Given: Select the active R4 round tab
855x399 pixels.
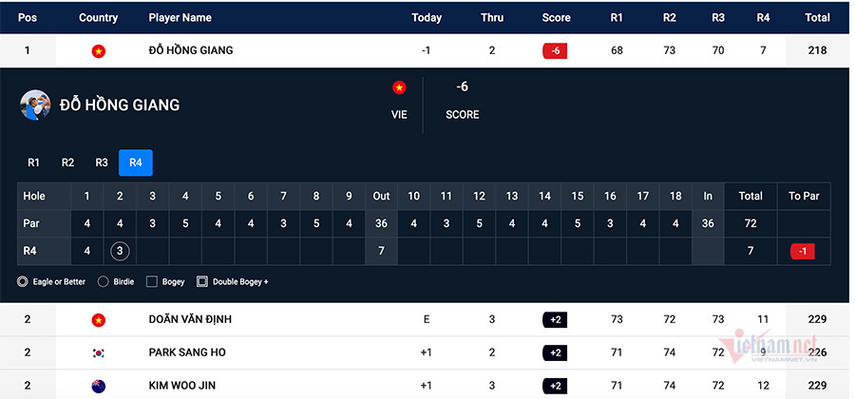Looking at the screenshot, I should (136, 162).
